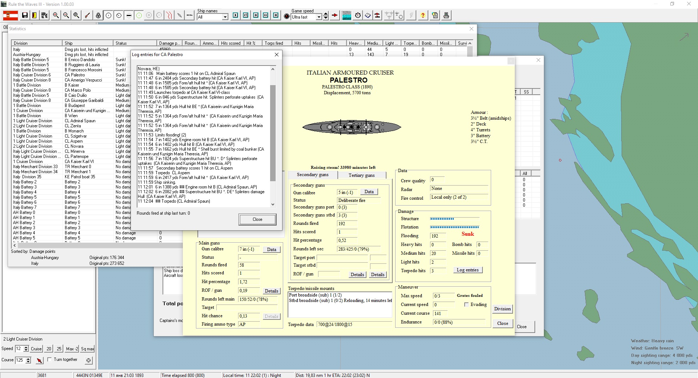Open the Ship names dropdown
Screen dimensions: 698x378
point(225,17)
